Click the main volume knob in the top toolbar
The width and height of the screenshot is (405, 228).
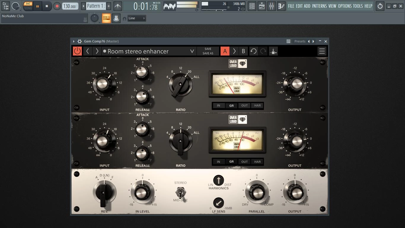click(15, 6)
